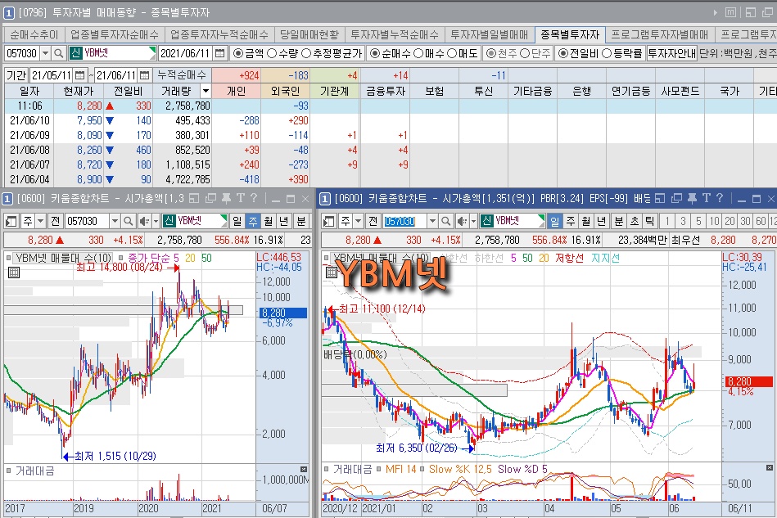The height and width of the screenshot is (518, 777).
Task: Switch to 순매수추이 tab
Action: click(x=34, y=34)
